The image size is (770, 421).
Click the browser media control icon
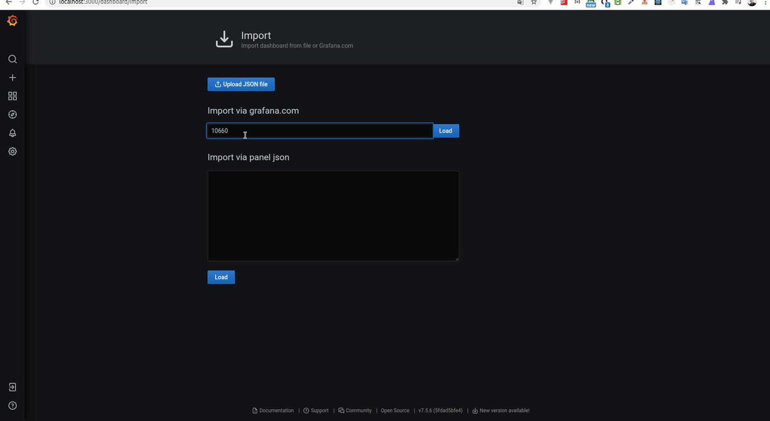coord(738,2)
